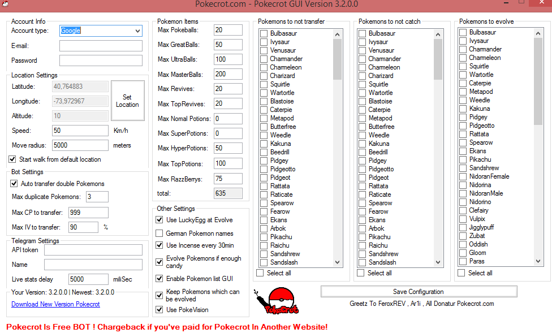
Task: Check Zubat in evolve list
Action: tap(463, 236)
